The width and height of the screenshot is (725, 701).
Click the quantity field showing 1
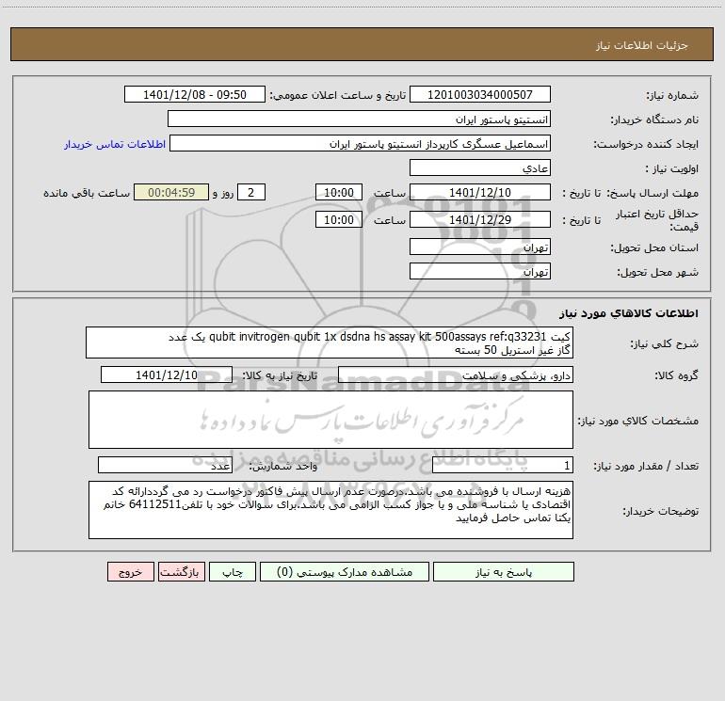coord(503,465)
